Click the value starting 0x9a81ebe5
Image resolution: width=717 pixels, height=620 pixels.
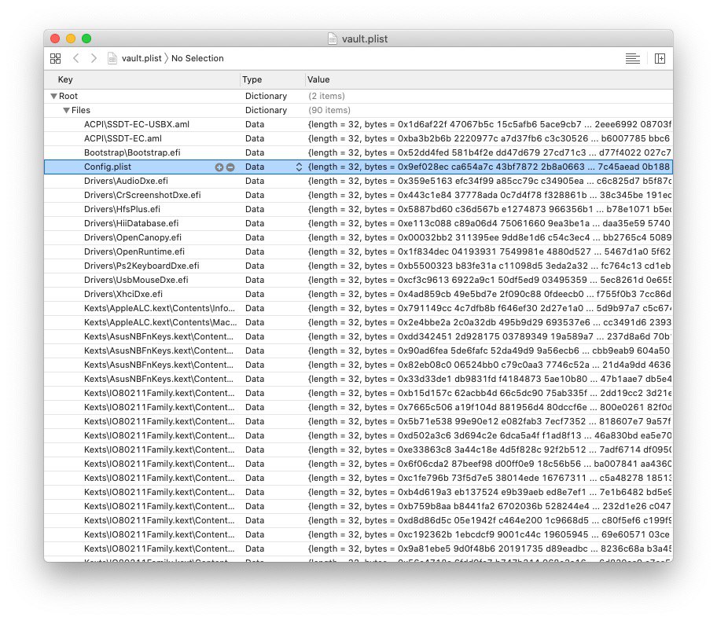[490, 549]
